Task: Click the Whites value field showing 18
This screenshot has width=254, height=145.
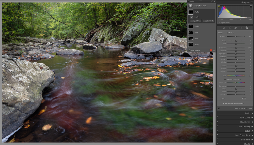Action: point(250,59)
